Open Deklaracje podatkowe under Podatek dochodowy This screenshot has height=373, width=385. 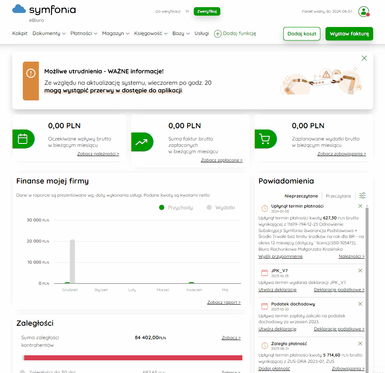[x=339, y=329]
